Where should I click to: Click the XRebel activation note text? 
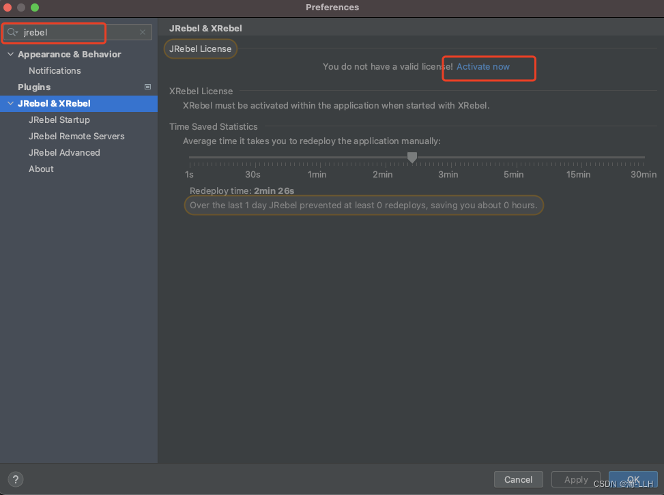click(336, 106)
